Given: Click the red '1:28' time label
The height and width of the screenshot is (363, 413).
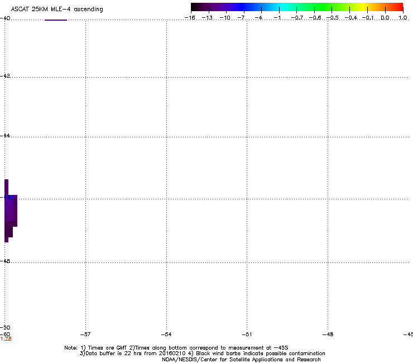Looking at the screenshot, I should pyautogui.click(x=6, y=339).
